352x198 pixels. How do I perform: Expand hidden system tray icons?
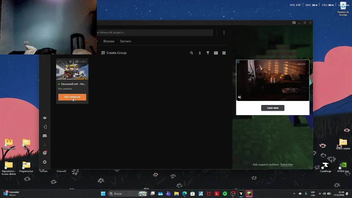pos(294,194)
